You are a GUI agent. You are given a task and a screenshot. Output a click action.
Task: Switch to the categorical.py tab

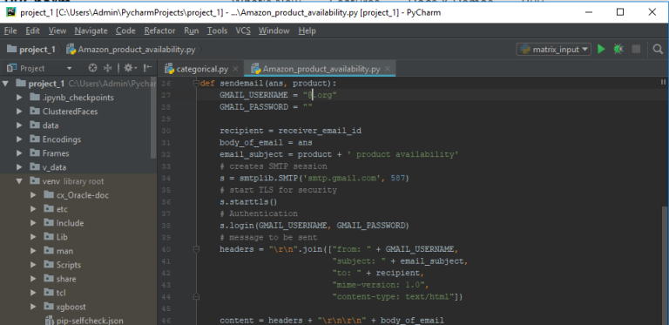click(x=202, y=69)
